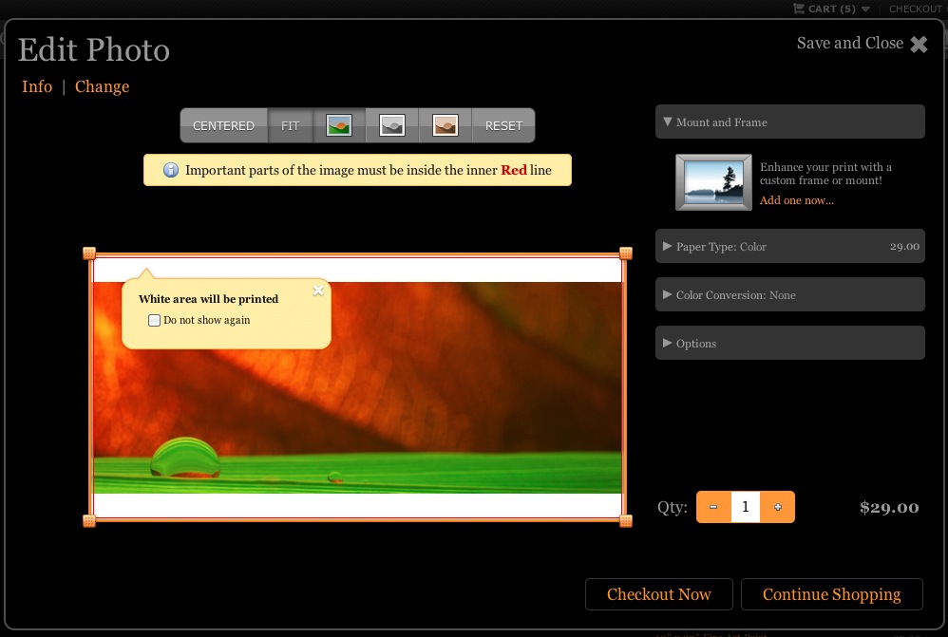Toggle the FIT mode button
Viewport: 948px width, 637px height.
[x=290, y=125]
